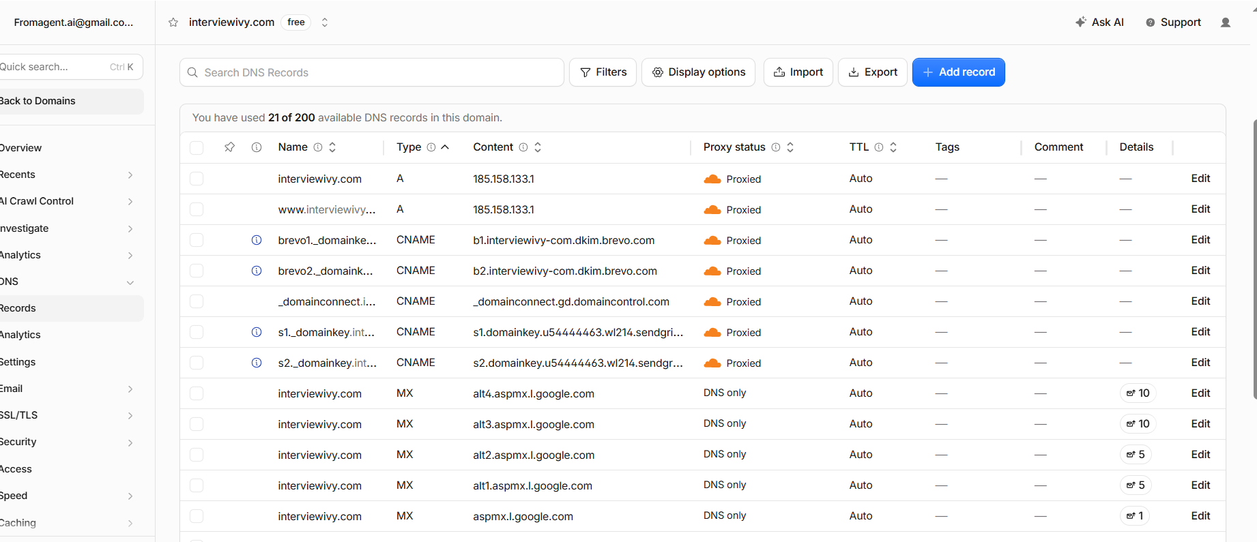Check the brevo1._domainkey CNAME row

click(197, 240)
